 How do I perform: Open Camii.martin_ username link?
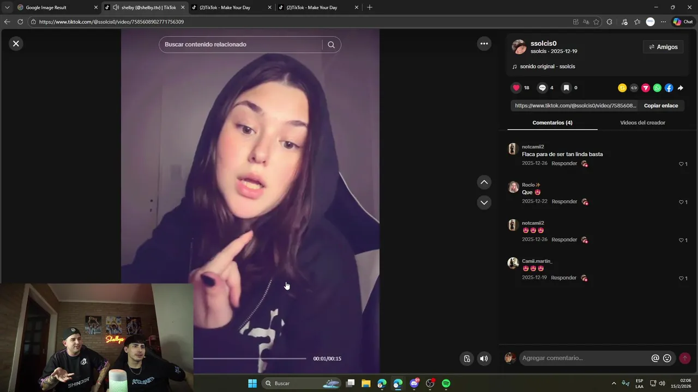pos(537,261)
